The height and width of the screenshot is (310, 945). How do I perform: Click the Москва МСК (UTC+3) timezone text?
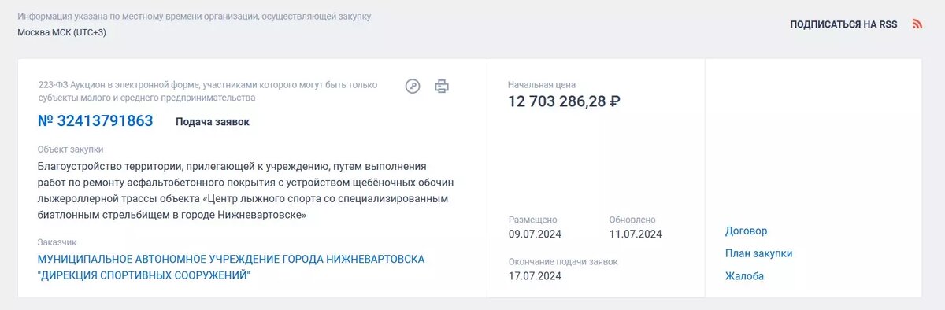(61, 33)
